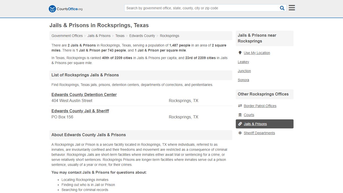
Task: Select the highlighted Jails & Prisons item
Action: pyautogui.click(x=265, y=124)
